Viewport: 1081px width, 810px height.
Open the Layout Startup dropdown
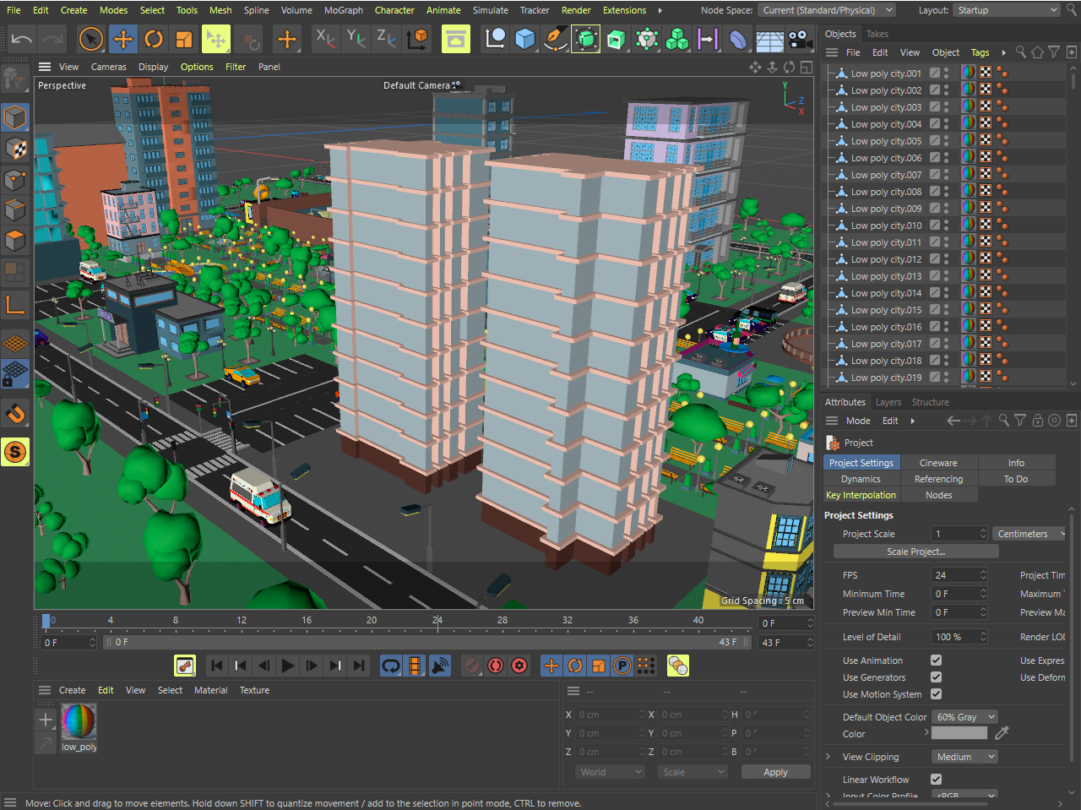tap(1006, 10)
